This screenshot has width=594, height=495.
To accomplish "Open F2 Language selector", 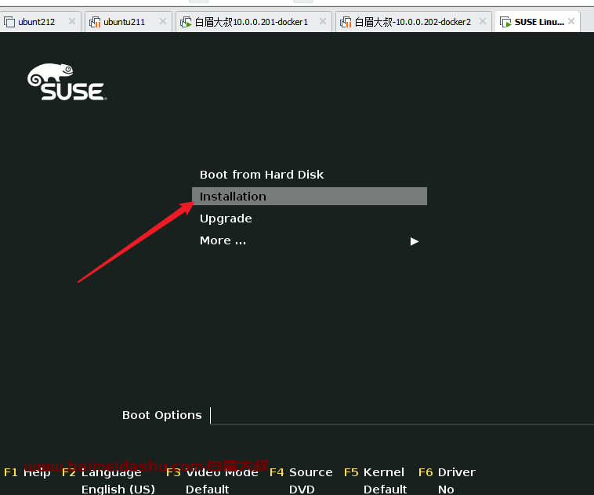I will [102, 472].
